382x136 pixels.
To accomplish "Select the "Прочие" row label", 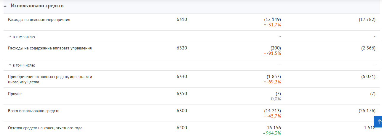I will (x=15, y=94).
